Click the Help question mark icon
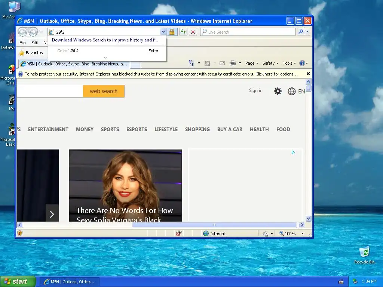The height and width of the screenshot is (287, 383). pyautogui.click(x=302, y=63)
